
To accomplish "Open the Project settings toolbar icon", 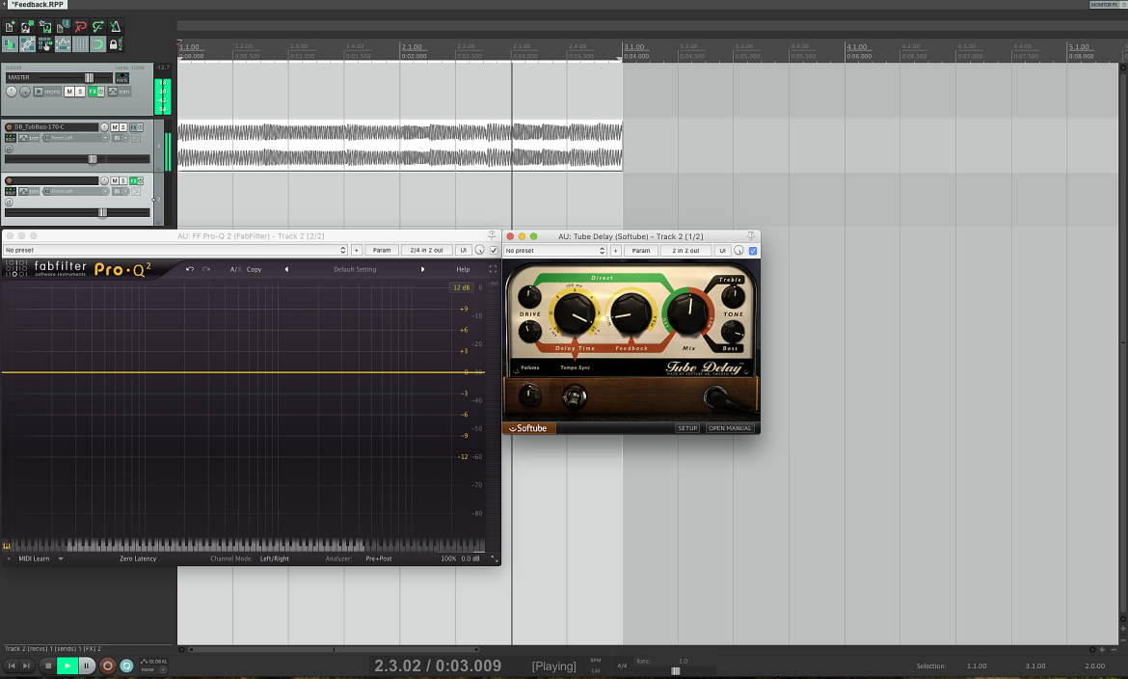I will (x=63, y=27).
